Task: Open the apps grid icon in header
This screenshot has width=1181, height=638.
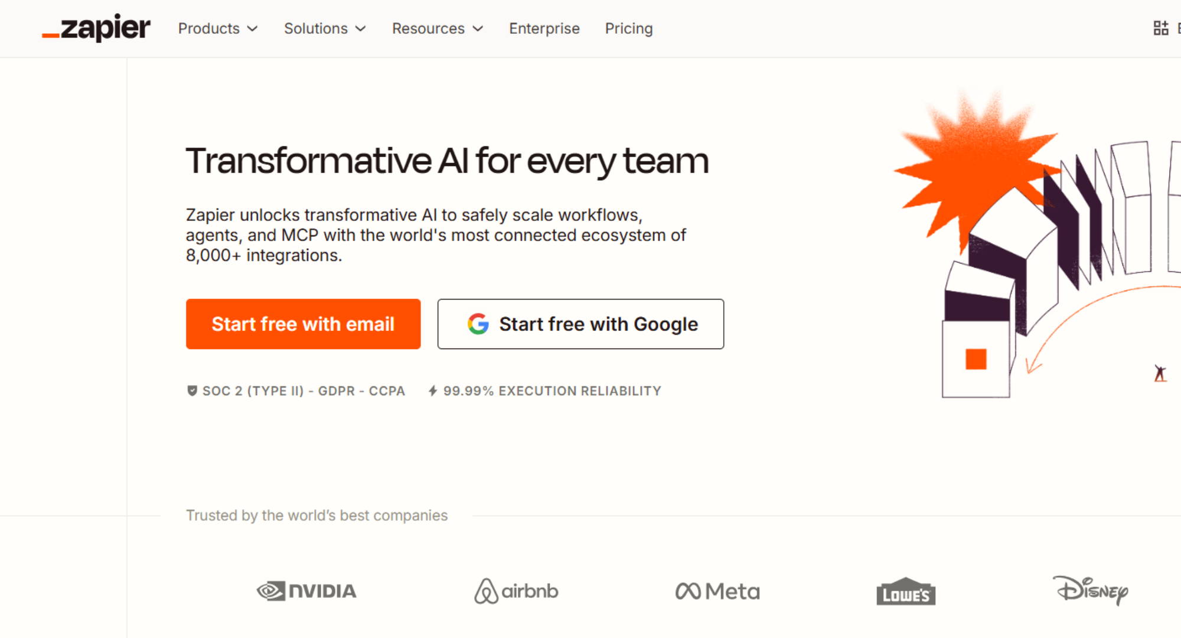Action: 1160,28
